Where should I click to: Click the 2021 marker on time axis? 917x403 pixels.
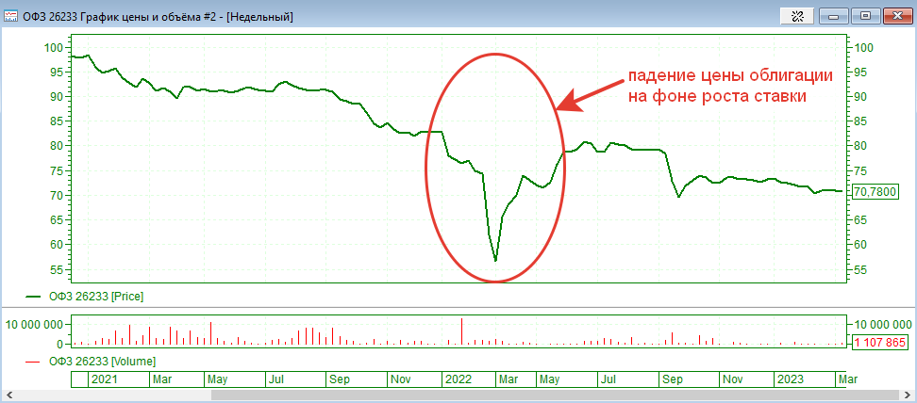104,379
